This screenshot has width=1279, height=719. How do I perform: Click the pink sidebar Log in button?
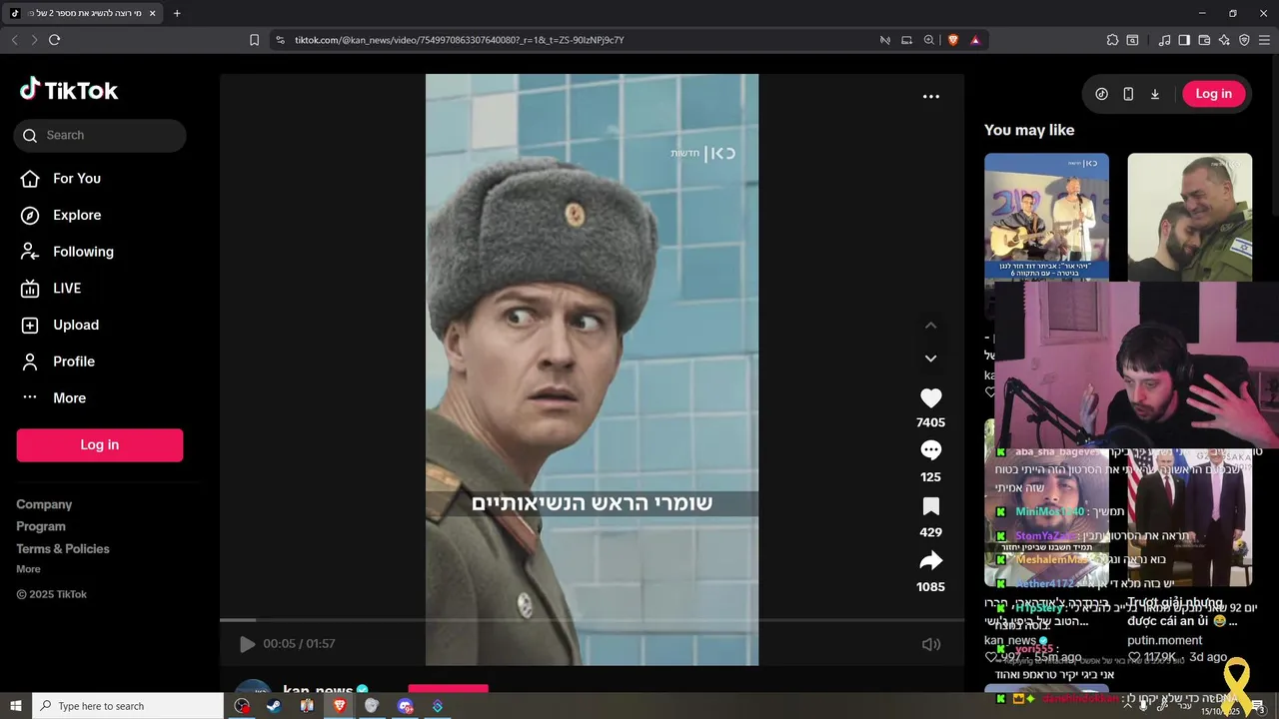(x=100, y=445)
